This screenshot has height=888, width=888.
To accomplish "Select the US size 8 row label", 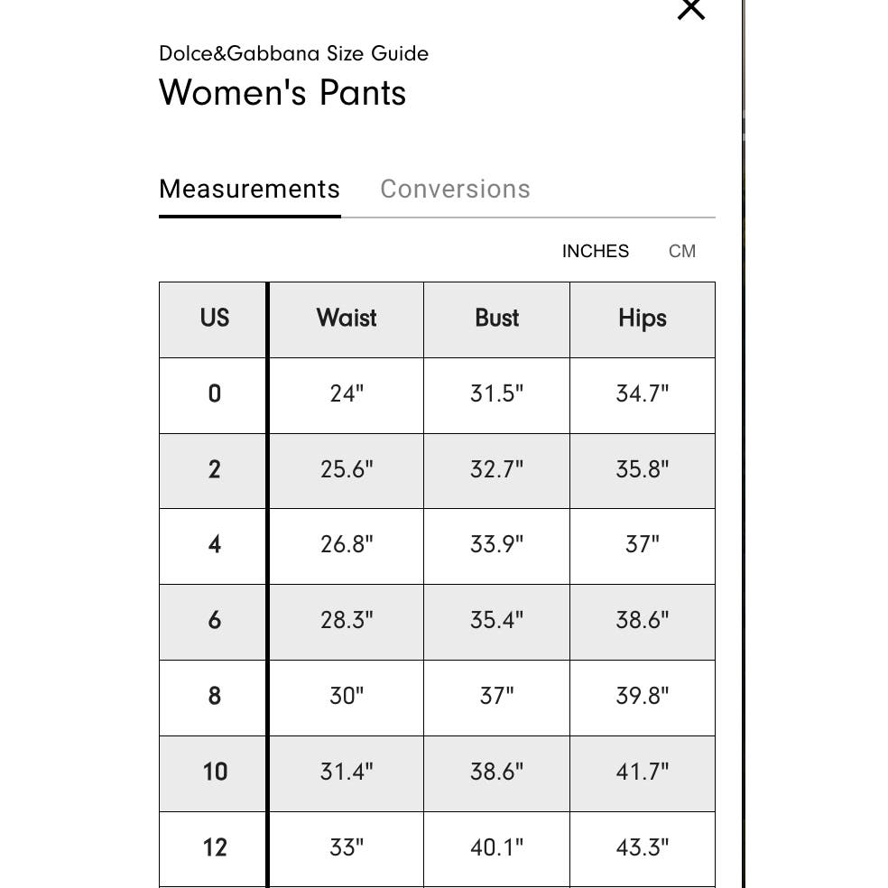I will click(x=214, y=697).
